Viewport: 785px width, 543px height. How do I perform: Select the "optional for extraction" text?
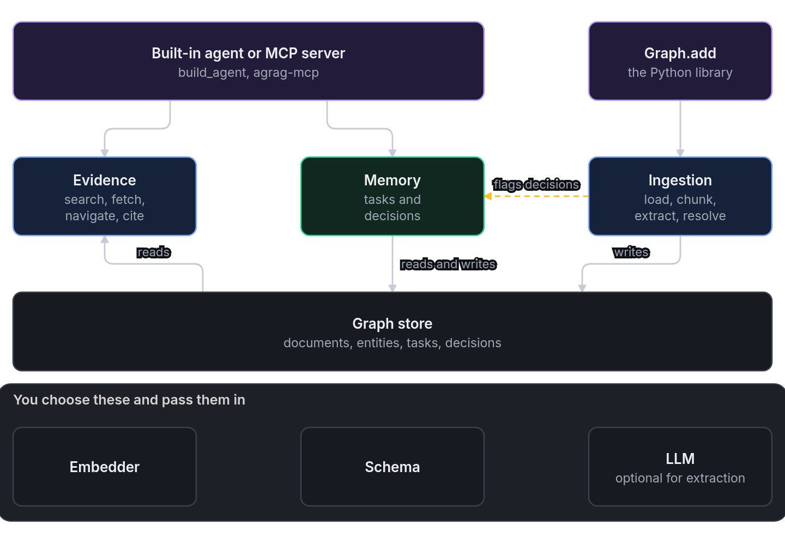pyautogui.click(x=680, y=478)
